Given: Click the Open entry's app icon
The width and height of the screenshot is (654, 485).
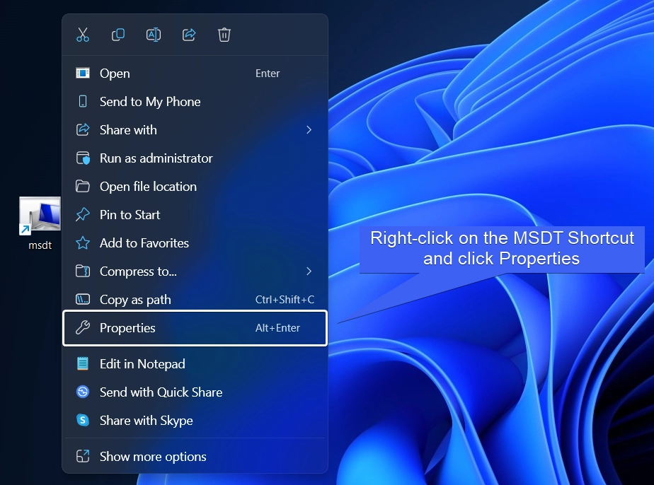Looking at the screenshot, I should pyautogui.click(x=83, y=74).
